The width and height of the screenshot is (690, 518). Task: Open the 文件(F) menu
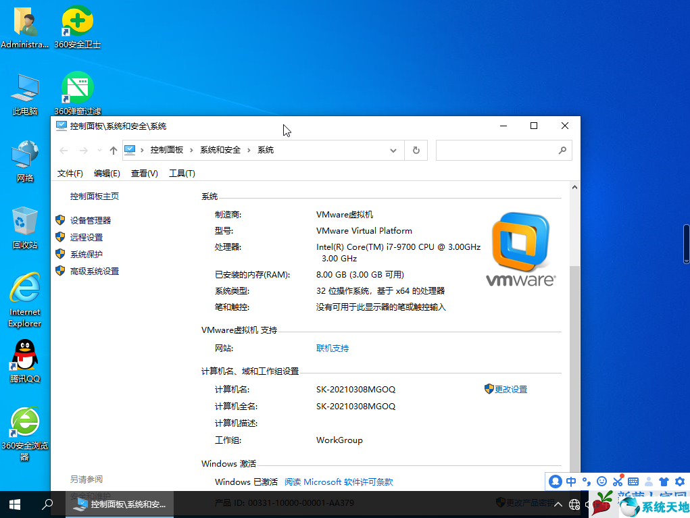pos(70,174)
